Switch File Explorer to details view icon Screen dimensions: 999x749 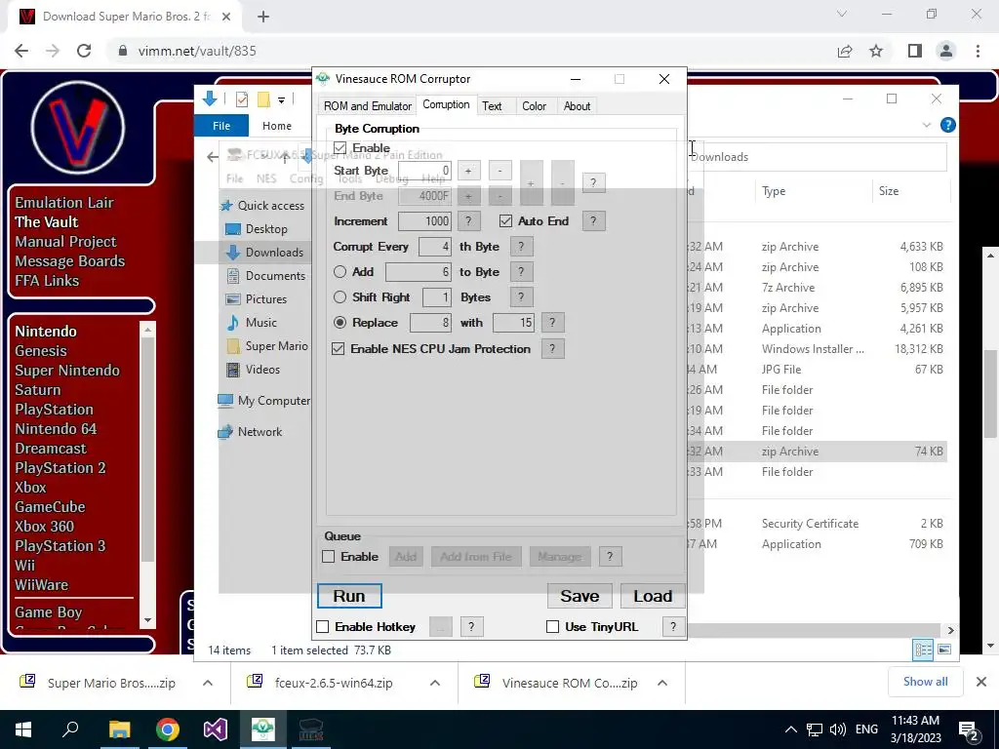[x=923, y=650]
